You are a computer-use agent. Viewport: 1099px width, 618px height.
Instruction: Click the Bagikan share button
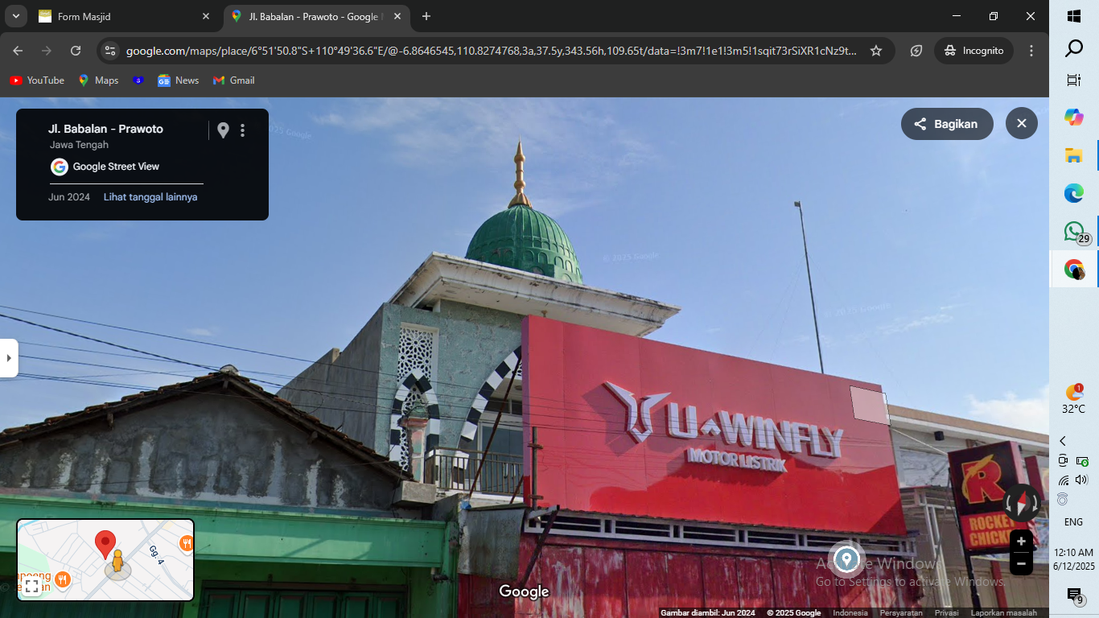click(947, 124)
